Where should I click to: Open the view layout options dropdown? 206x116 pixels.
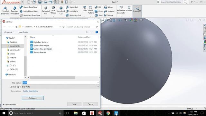pyautogui.click(x=90, y=32)
